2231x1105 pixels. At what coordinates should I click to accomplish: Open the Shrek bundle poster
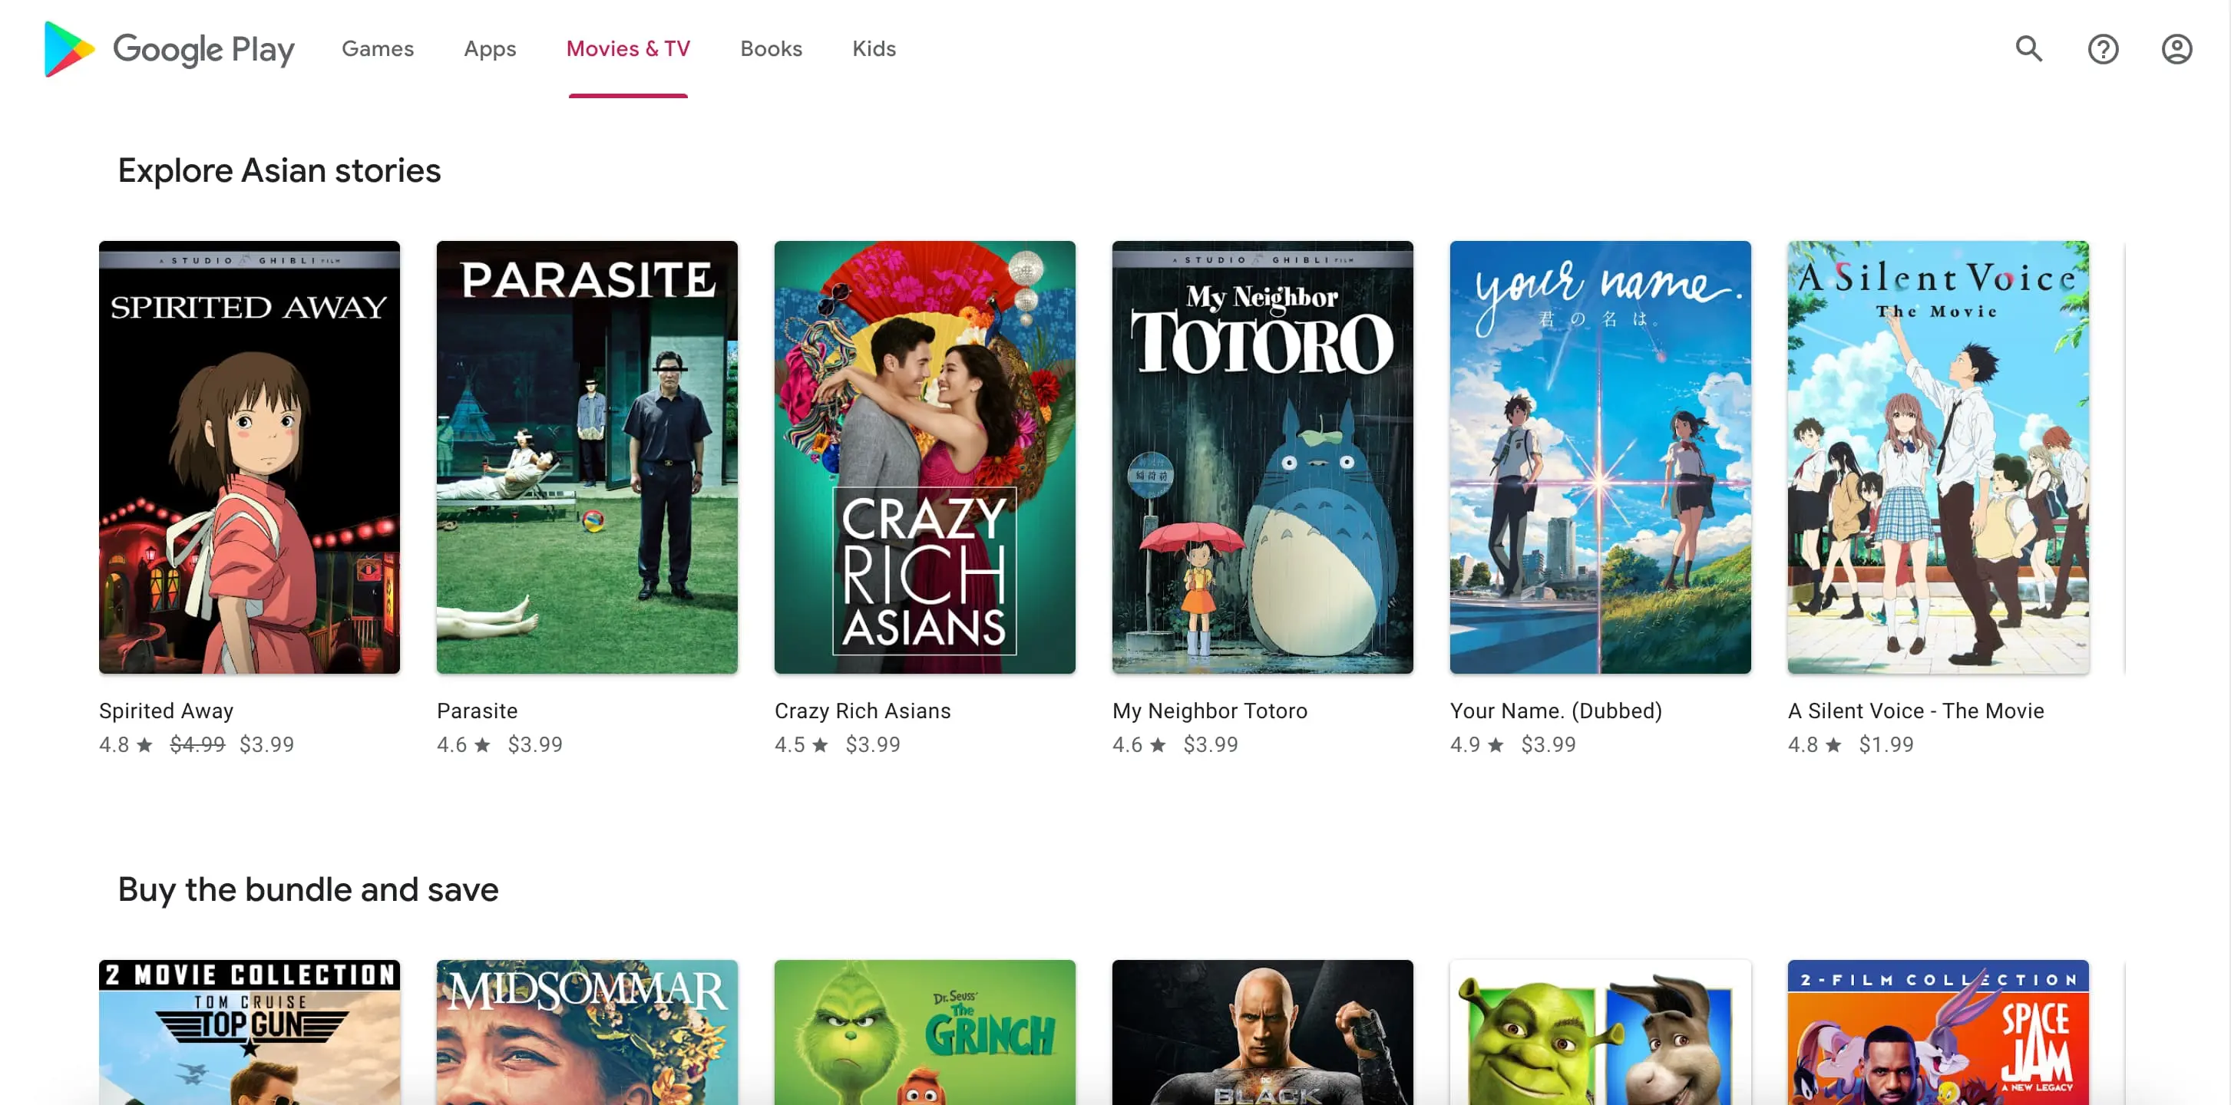1601,1032
